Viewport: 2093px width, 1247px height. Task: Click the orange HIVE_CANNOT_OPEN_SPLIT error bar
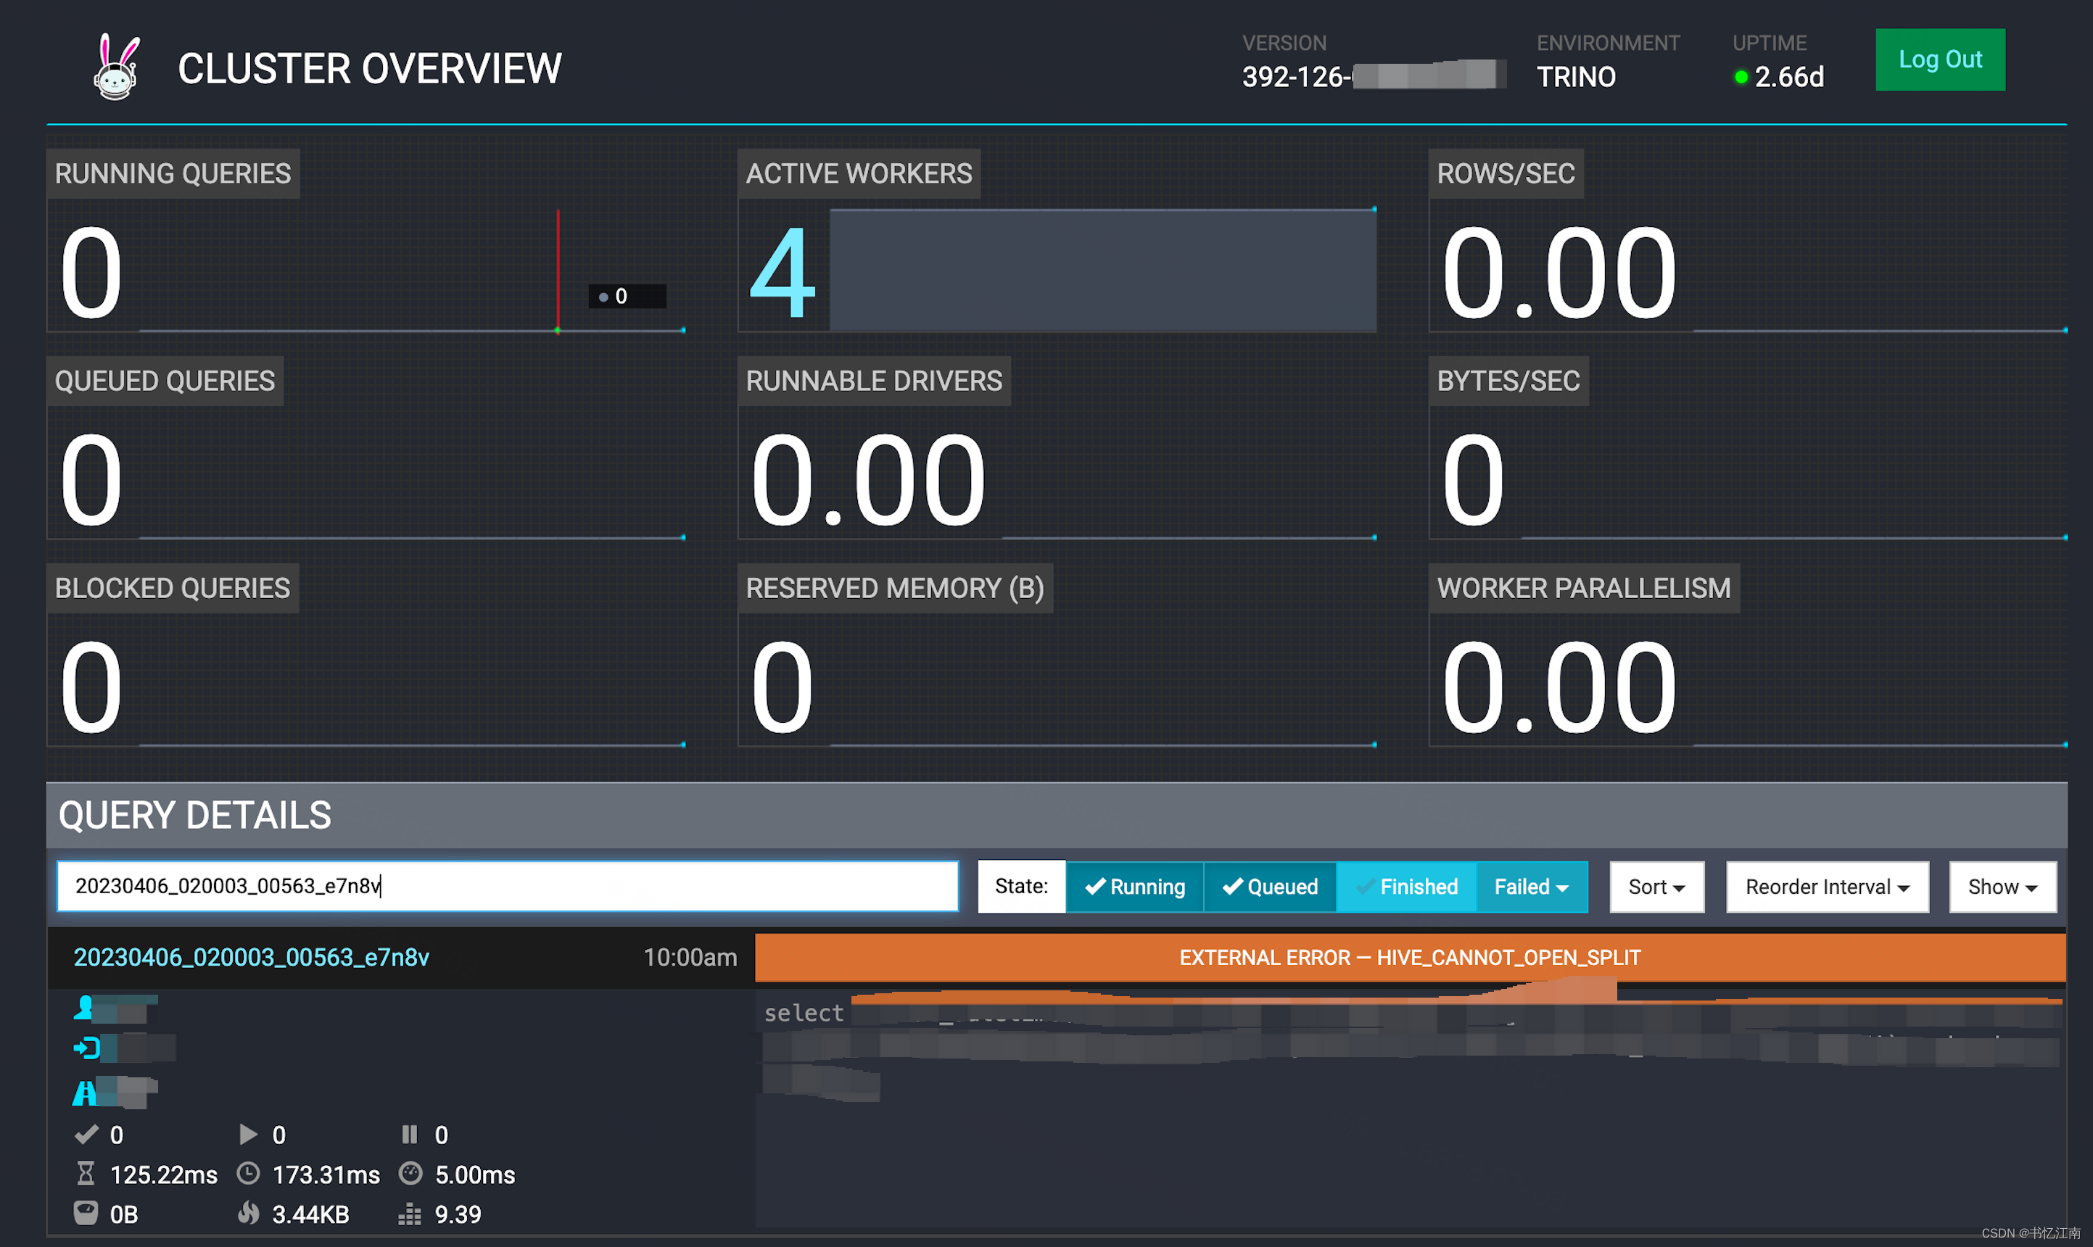coord(1410,957)
